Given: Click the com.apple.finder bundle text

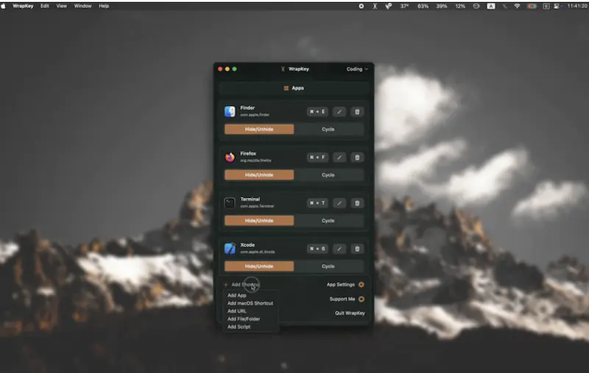Looking at the screenshot, I should (x=255, y=115).
